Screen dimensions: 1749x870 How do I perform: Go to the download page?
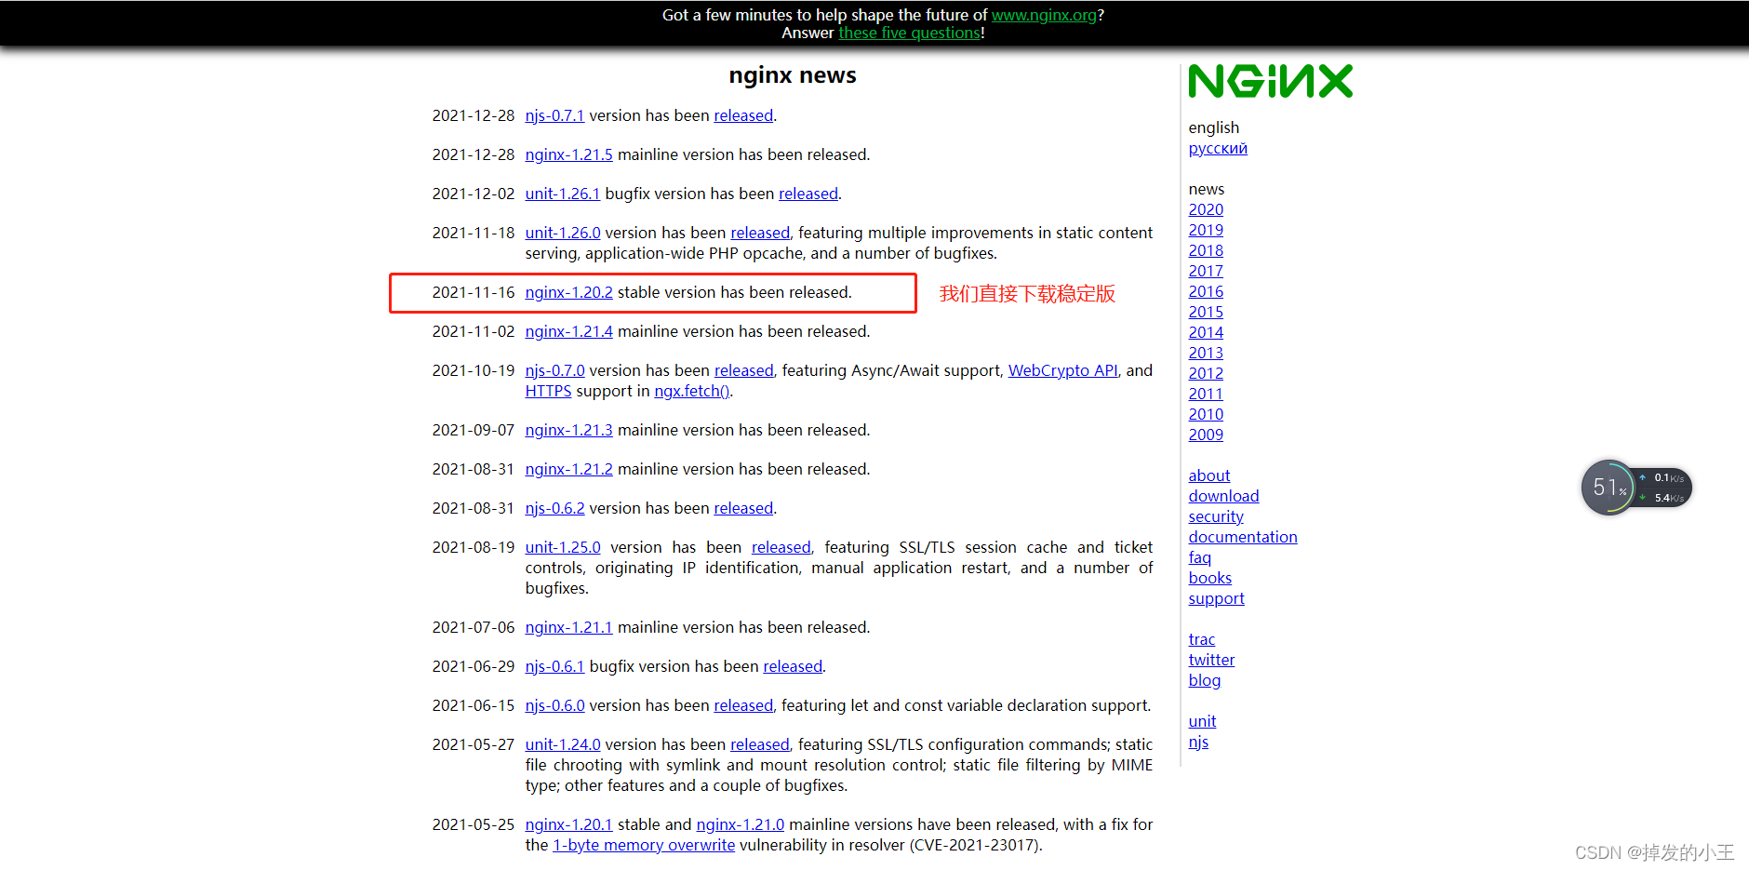pyautogui.click(x=1223, y=496)
